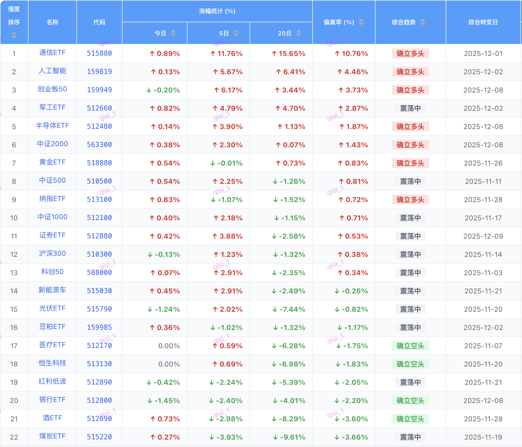Screen dimensions: 522x447
Task: Click the 今日 sort arrows icon
Action: tap(173, 33)
